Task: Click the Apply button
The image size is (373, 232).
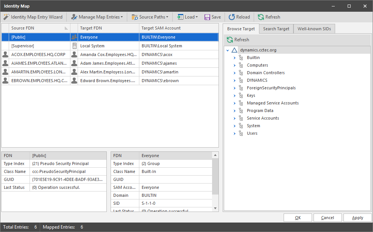Action: pos(357,218)
